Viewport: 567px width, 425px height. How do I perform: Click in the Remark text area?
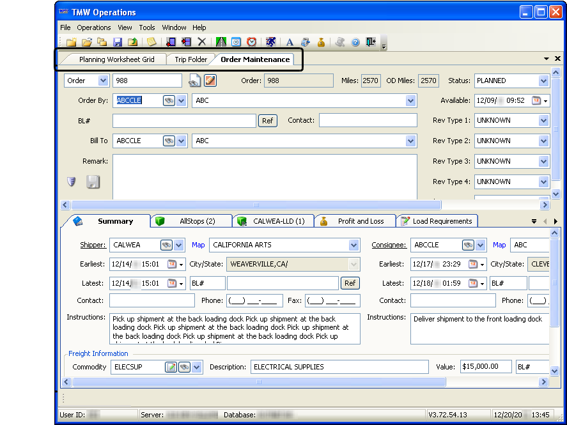click(x=265, y=176)
